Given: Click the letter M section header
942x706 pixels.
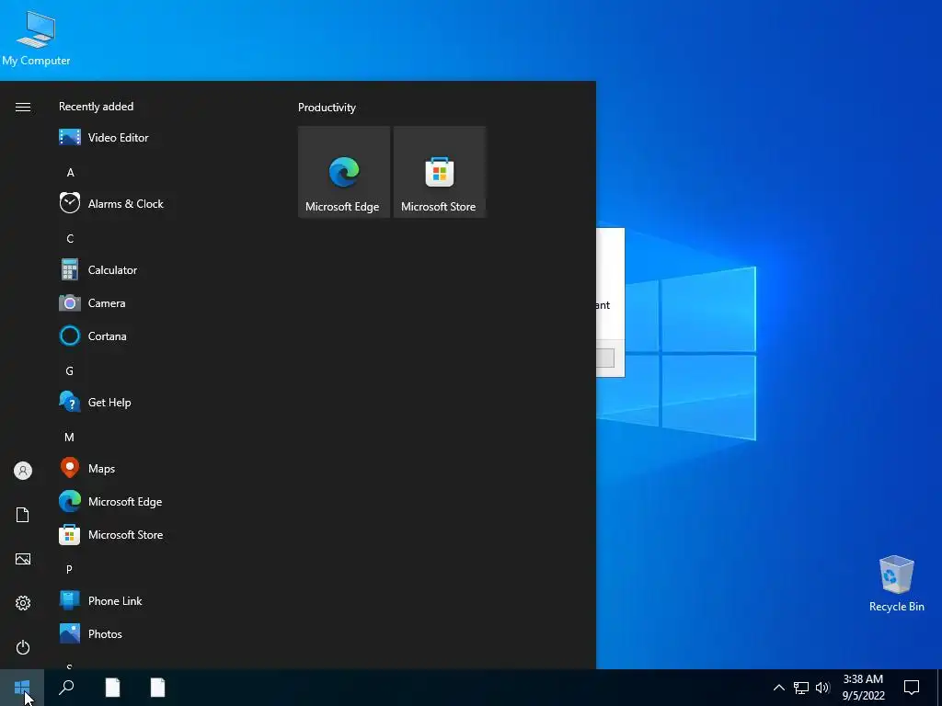Looking at the screenshot, I should pyautogui.click(x=69, y=438).
